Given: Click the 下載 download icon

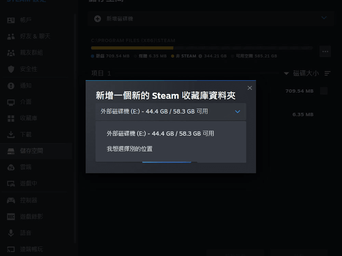Looking at the screenshot, I should click(x=11, y=135).
